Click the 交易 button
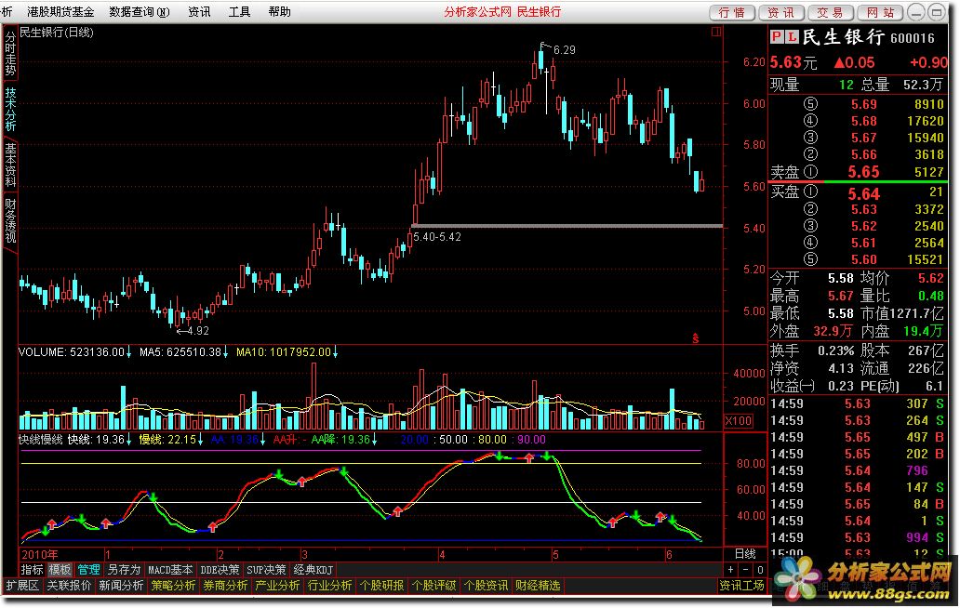Viewport: 960px width, 608px height. click(x=830, y=12)
